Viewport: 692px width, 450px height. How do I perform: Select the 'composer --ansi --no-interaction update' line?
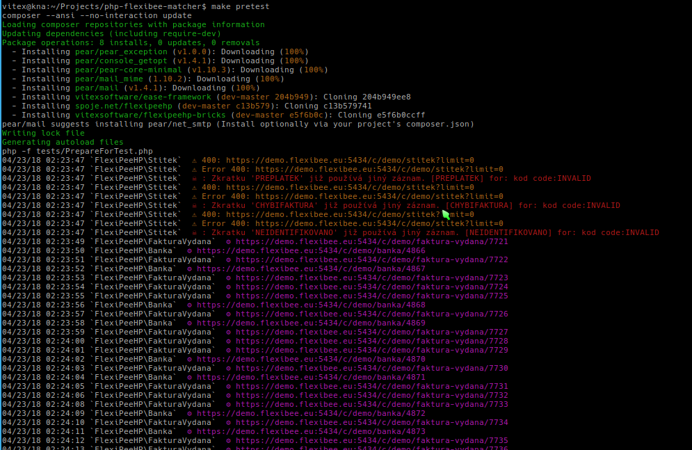pos(97,15)
